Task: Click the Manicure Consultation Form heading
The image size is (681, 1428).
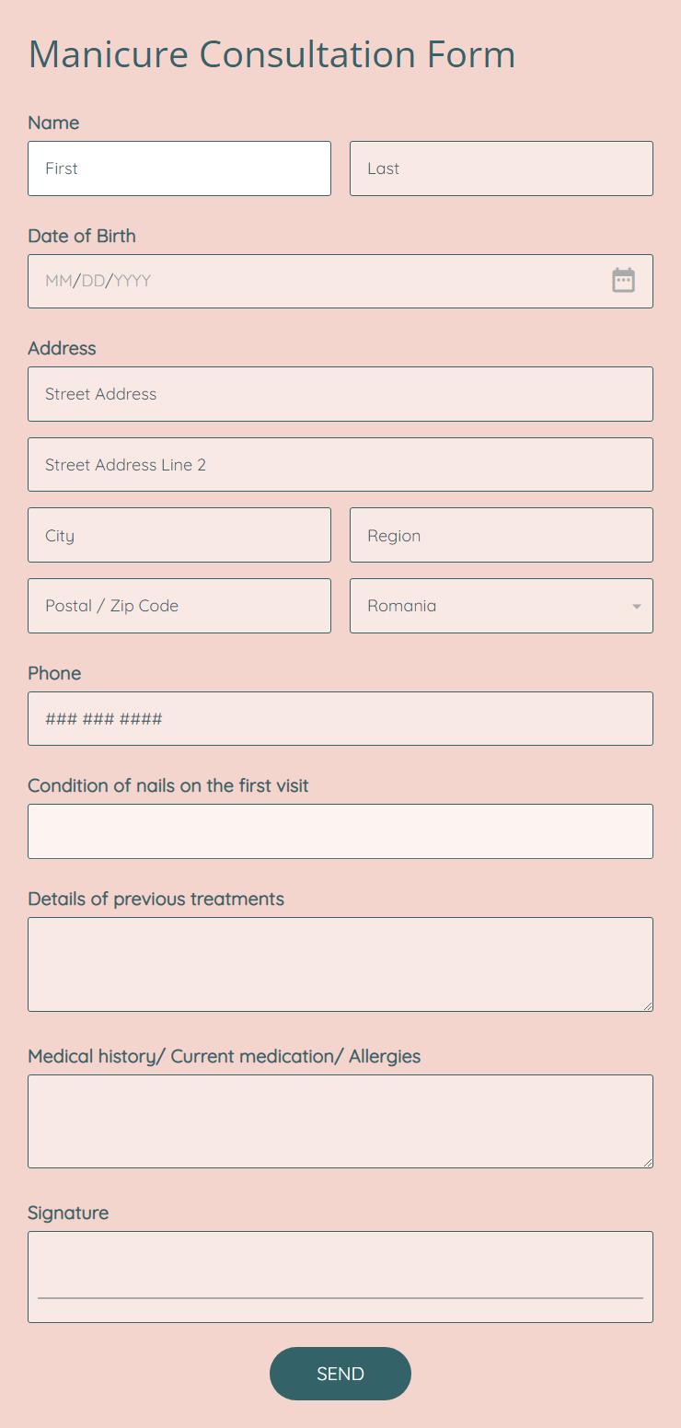Action: click(x=271, y=55)
